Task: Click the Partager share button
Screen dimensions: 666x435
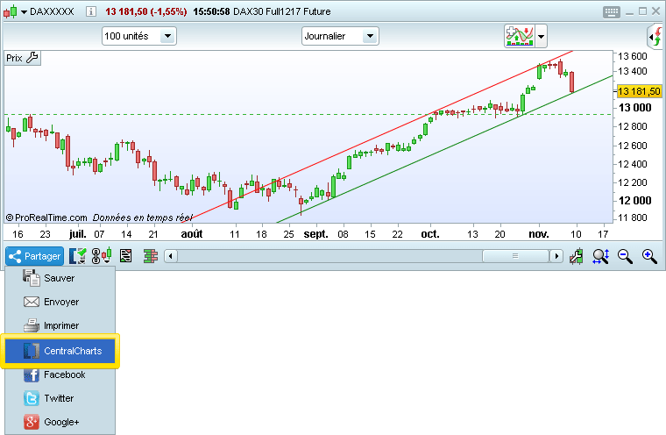Action: 35,256
